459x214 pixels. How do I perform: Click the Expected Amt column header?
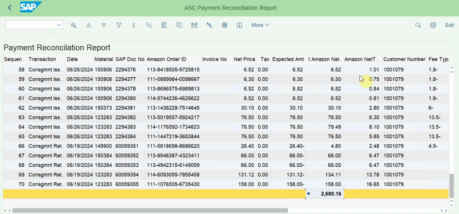[288, 59]
